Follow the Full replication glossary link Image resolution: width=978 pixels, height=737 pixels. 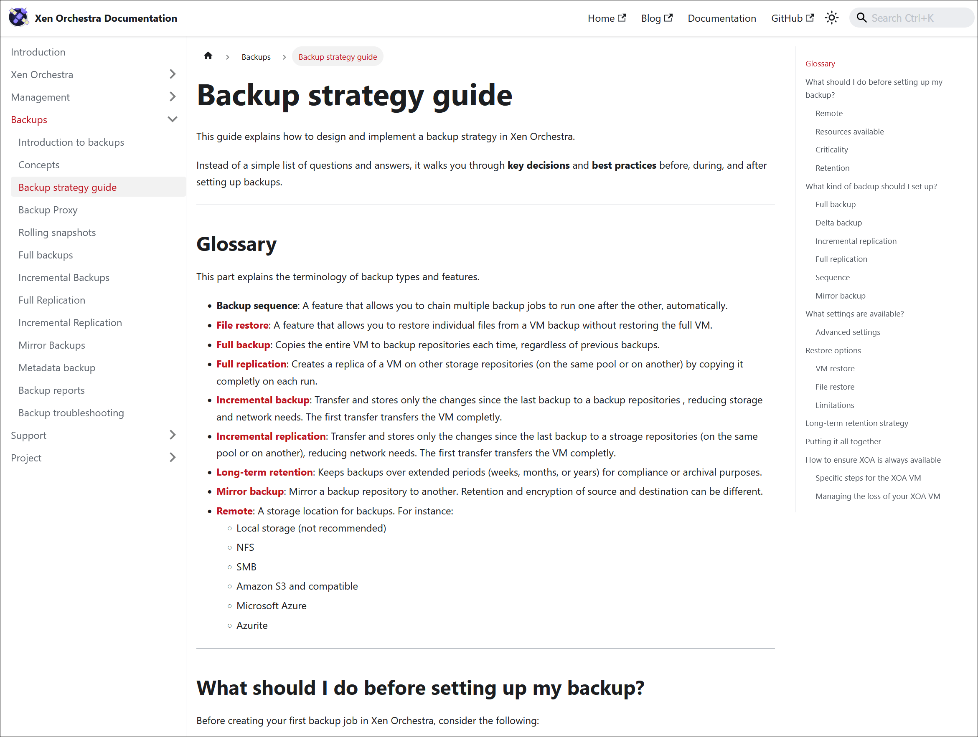[x=251, y=364]
